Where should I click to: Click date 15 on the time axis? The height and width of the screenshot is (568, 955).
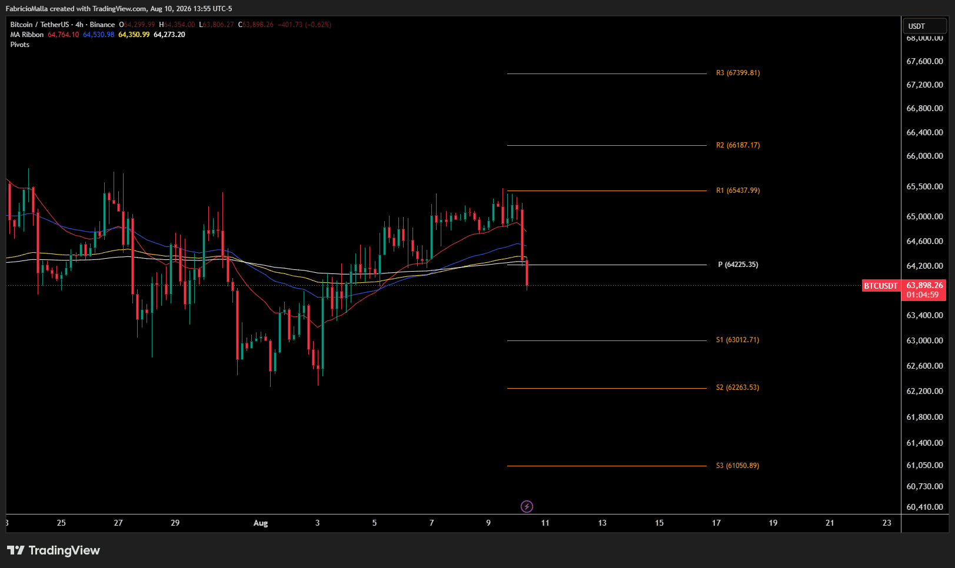(x=659, y=523)
